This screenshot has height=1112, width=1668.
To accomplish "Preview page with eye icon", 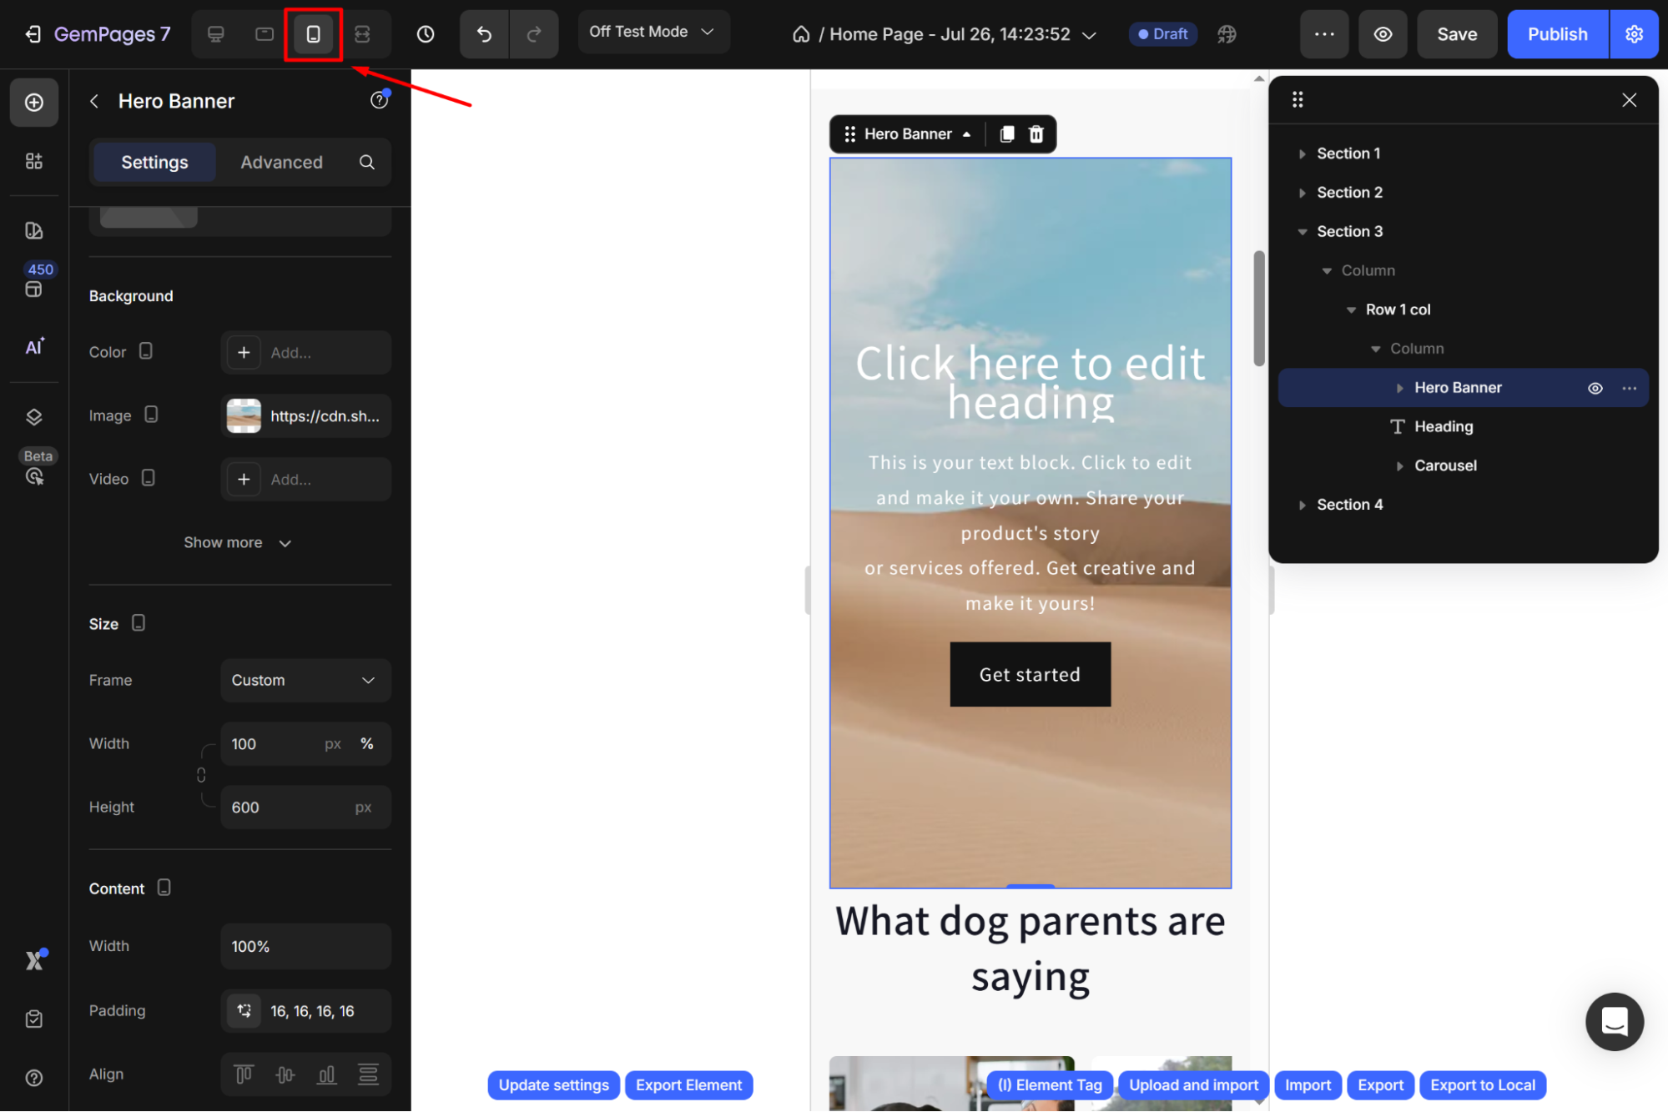I will tap(1383, 34).
